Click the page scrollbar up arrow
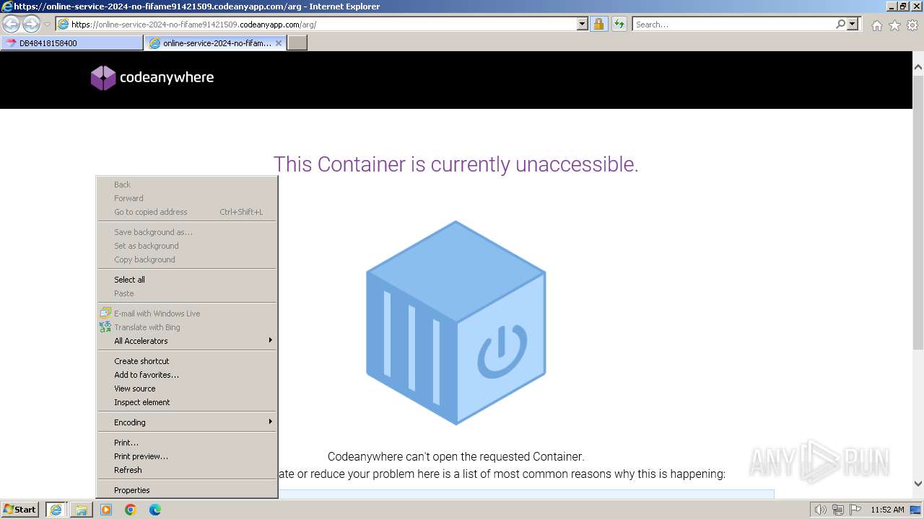This screenshot has width=924, height=519. [918, 67]
